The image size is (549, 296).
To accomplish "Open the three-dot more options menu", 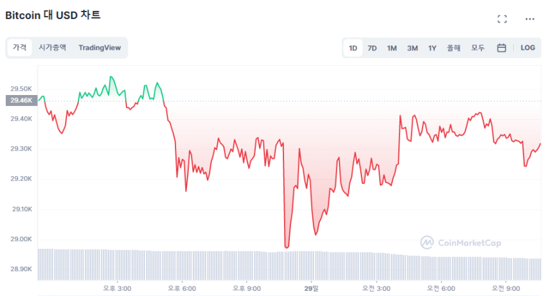I will [x=530, y=19].
